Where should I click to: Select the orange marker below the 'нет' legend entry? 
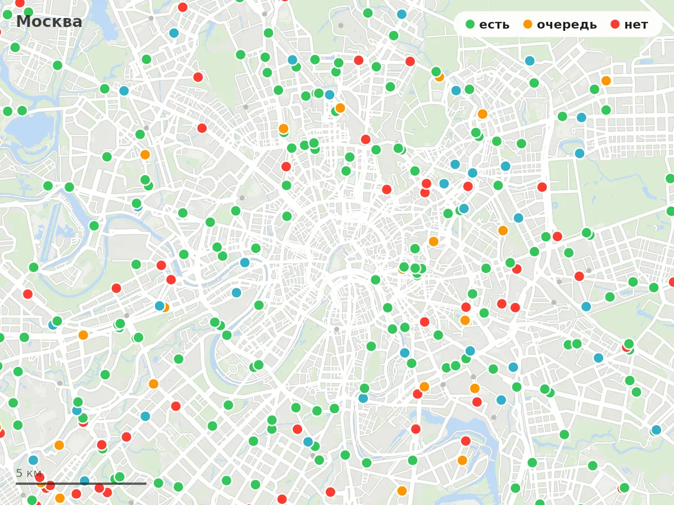pyautogui.click(x=606, y=81)
